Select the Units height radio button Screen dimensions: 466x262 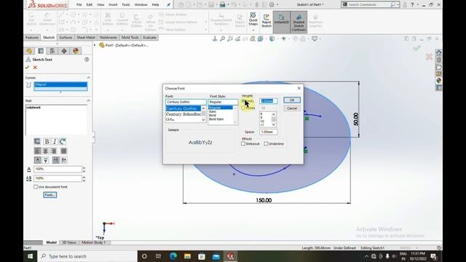click(243, 101)
